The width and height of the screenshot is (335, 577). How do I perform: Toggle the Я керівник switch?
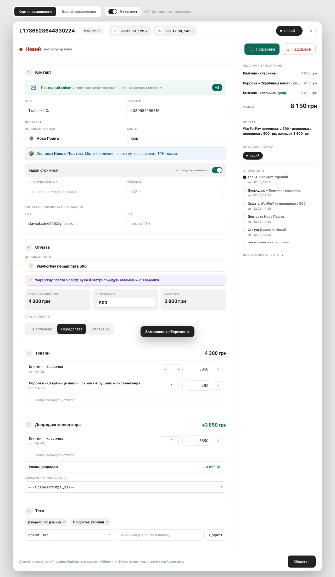(113, 12)
